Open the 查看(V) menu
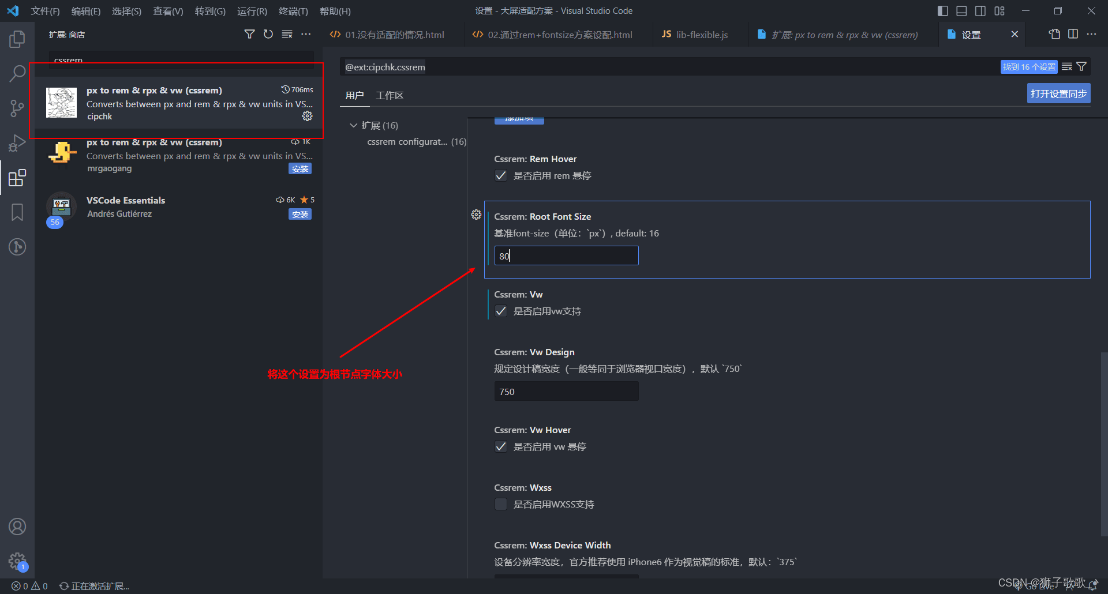 click(168, 11)
